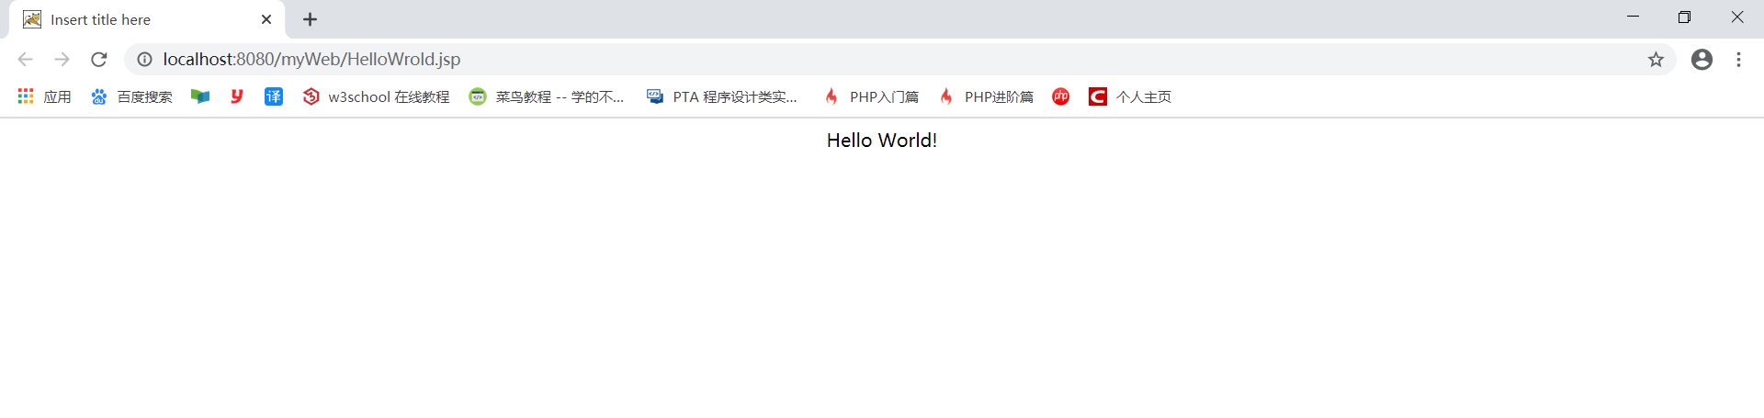Close the 'Insert title here' tab
This screenshot has height=418, width=1764.
click(266, 19)
